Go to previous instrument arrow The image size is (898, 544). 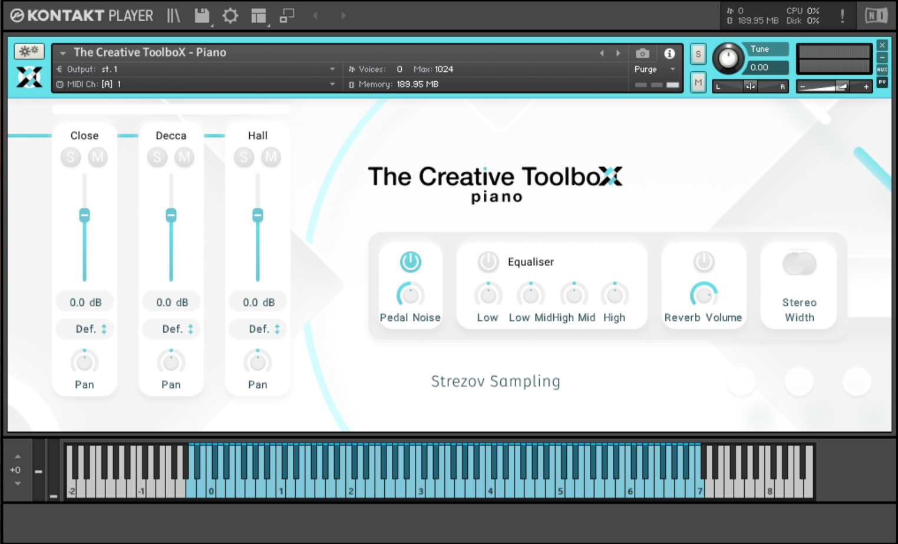tap(602, 53)
